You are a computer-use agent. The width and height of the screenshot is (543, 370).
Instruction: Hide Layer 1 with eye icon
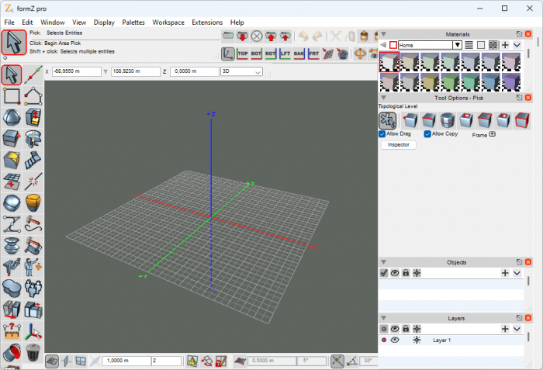pyautogui.click(x=395, y=341)
